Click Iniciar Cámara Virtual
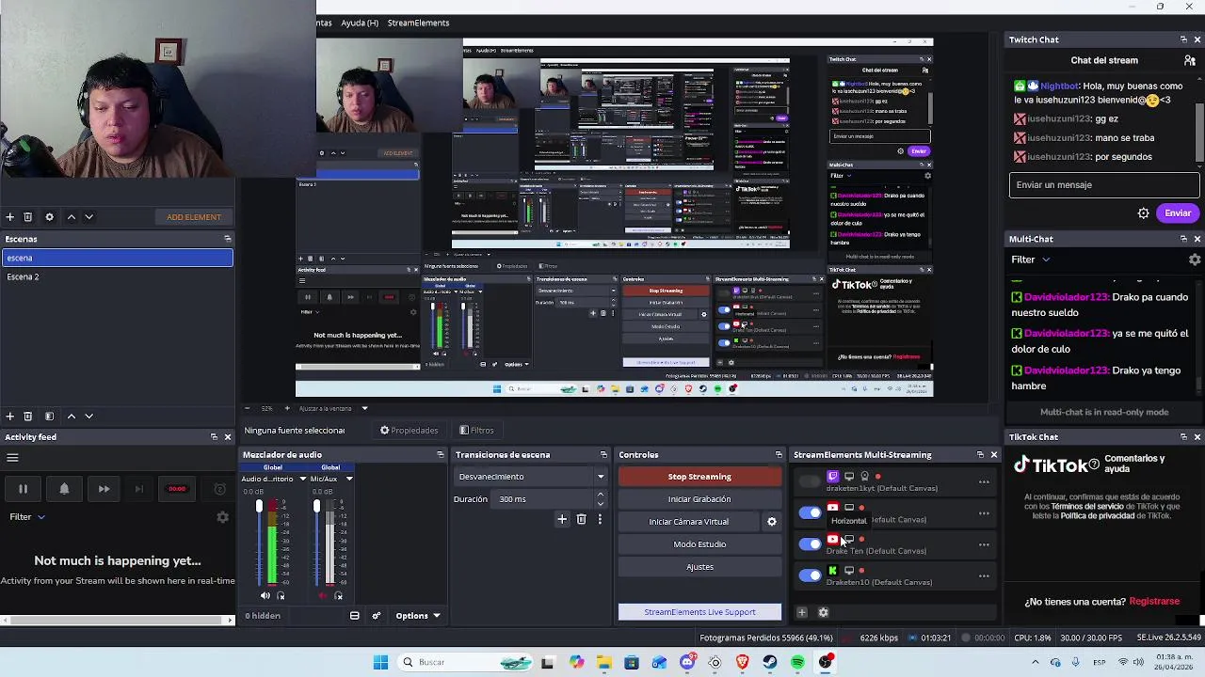The height and width of the screenshot is (677, 1205). pyautogui.click(x=689, y=522)
